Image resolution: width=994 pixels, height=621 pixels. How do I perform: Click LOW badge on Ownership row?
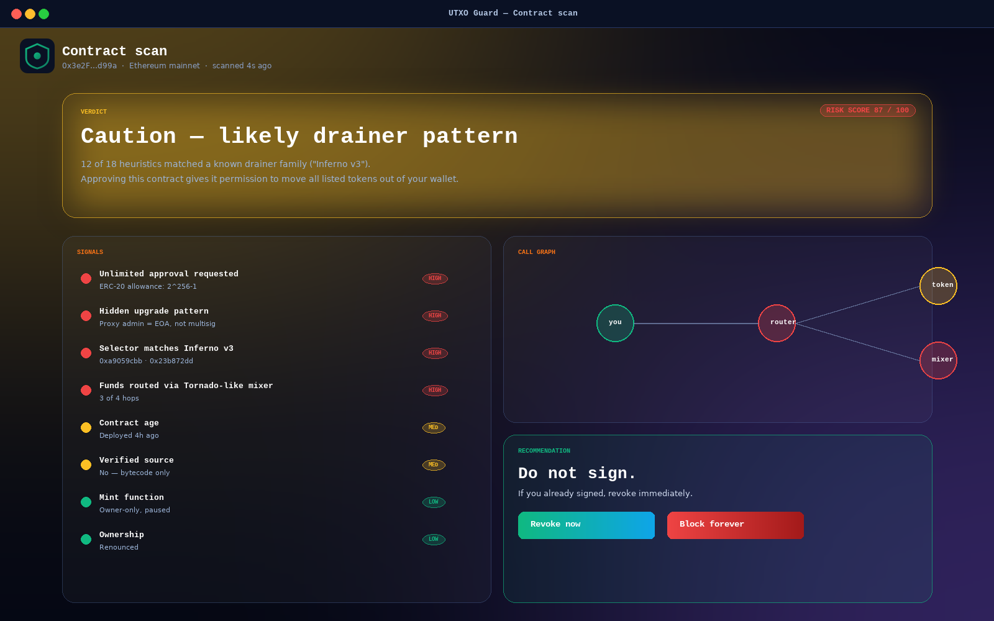[434, 539]
